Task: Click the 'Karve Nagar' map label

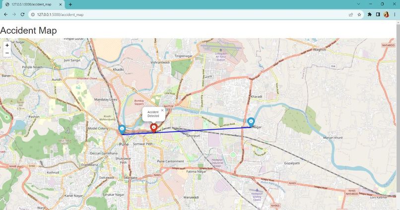Action: (x=73, y=196)
